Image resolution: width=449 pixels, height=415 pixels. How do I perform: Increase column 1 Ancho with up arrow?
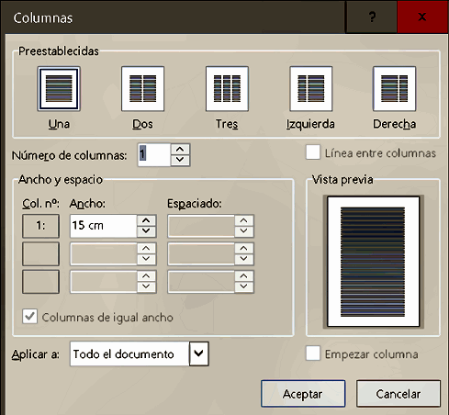point(146,220)
